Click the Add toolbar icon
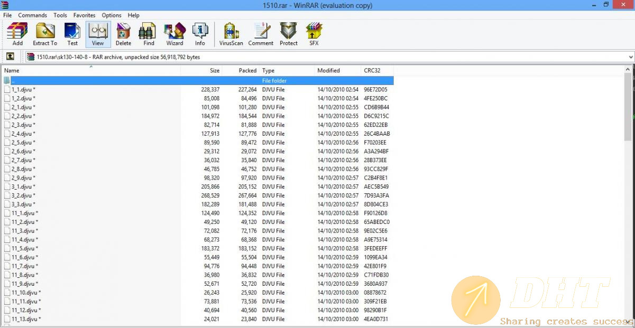The image size is (635, 328). pos(17,34)
